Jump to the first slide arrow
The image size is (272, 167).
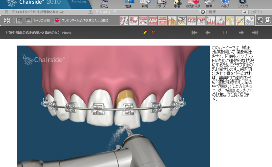[194, 33]
